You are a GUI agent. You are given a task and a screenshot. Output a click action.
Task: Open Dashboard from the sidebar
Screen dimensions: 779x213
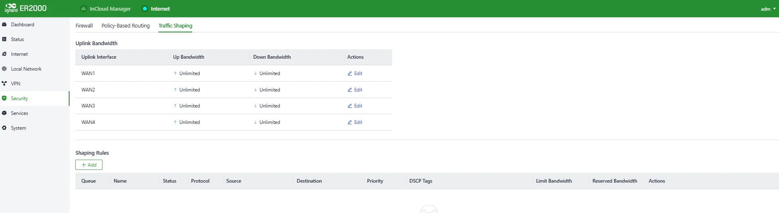click(x=35, y=25)
